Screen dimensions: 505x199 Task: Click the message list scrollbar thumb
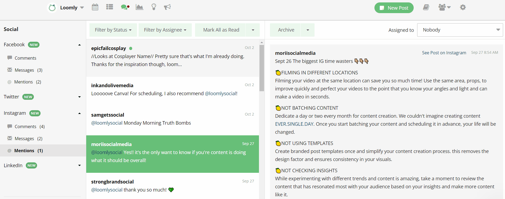(262, 68)
